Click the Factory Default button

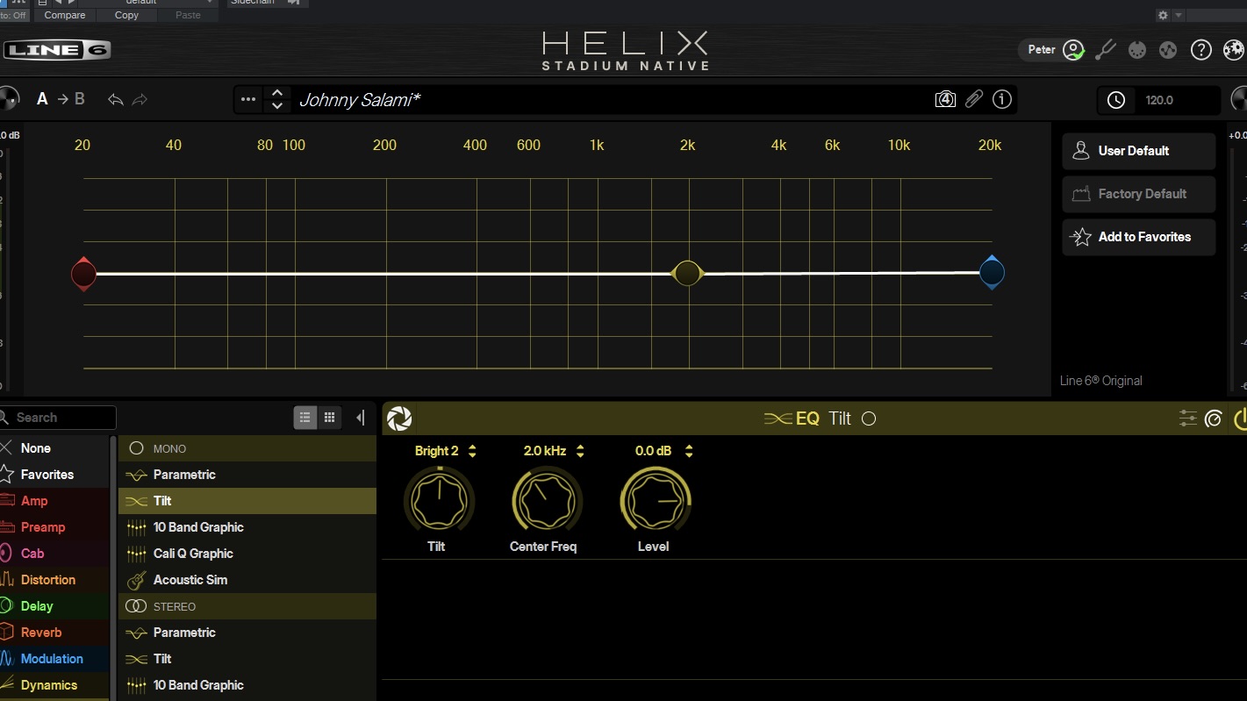(1138, 194)
